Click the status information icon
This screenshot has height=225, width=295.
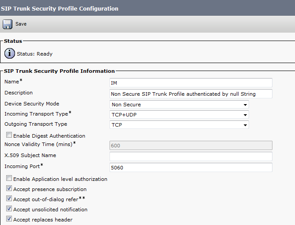pos(10,54)
